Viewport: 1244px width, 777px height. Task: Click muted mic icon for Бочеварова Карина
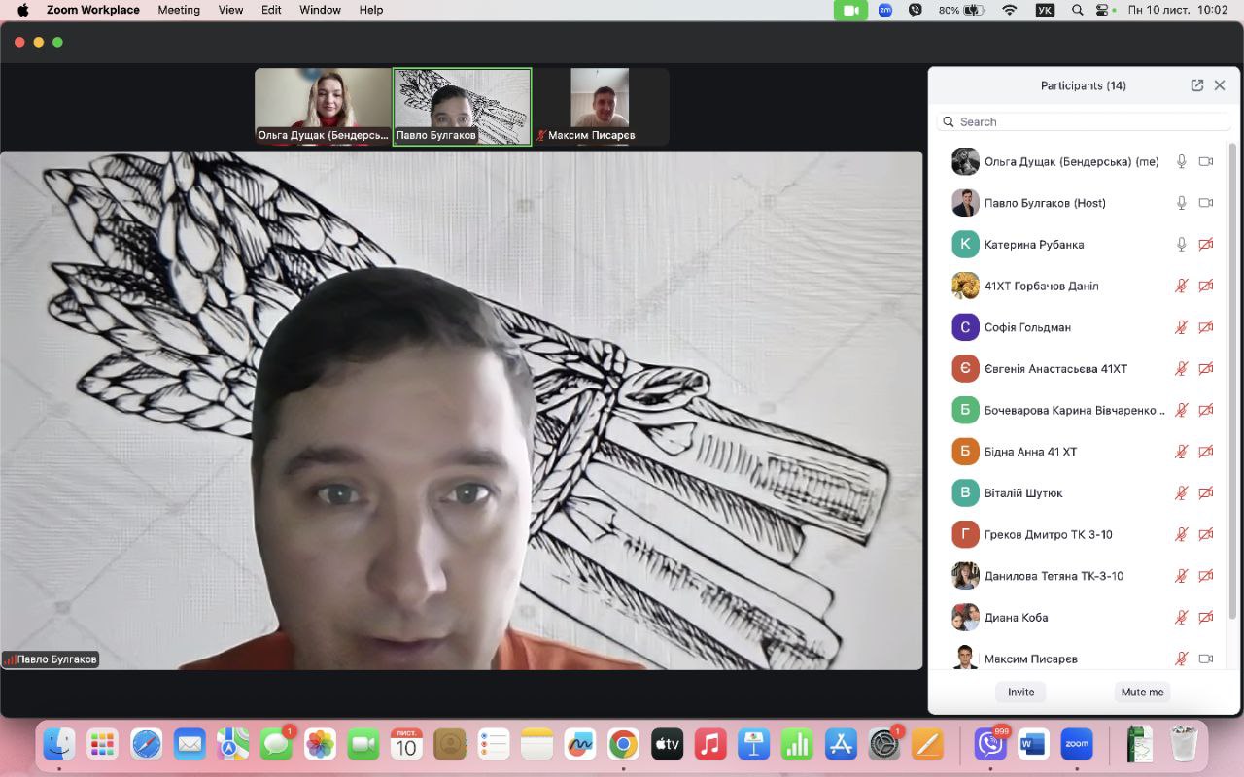point(1182,410)
